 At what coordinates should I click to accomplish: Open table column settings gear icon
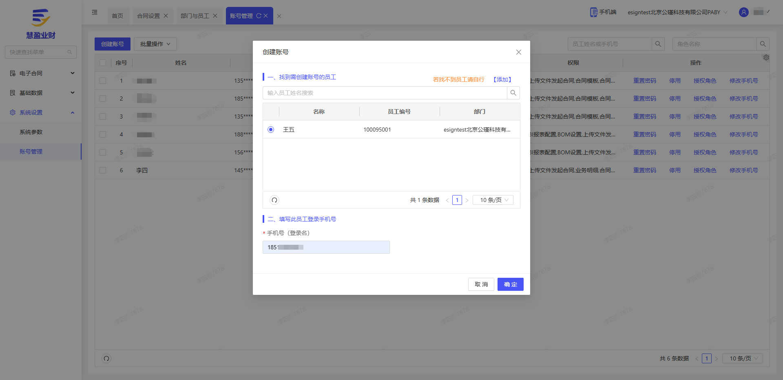click(766, 57)
